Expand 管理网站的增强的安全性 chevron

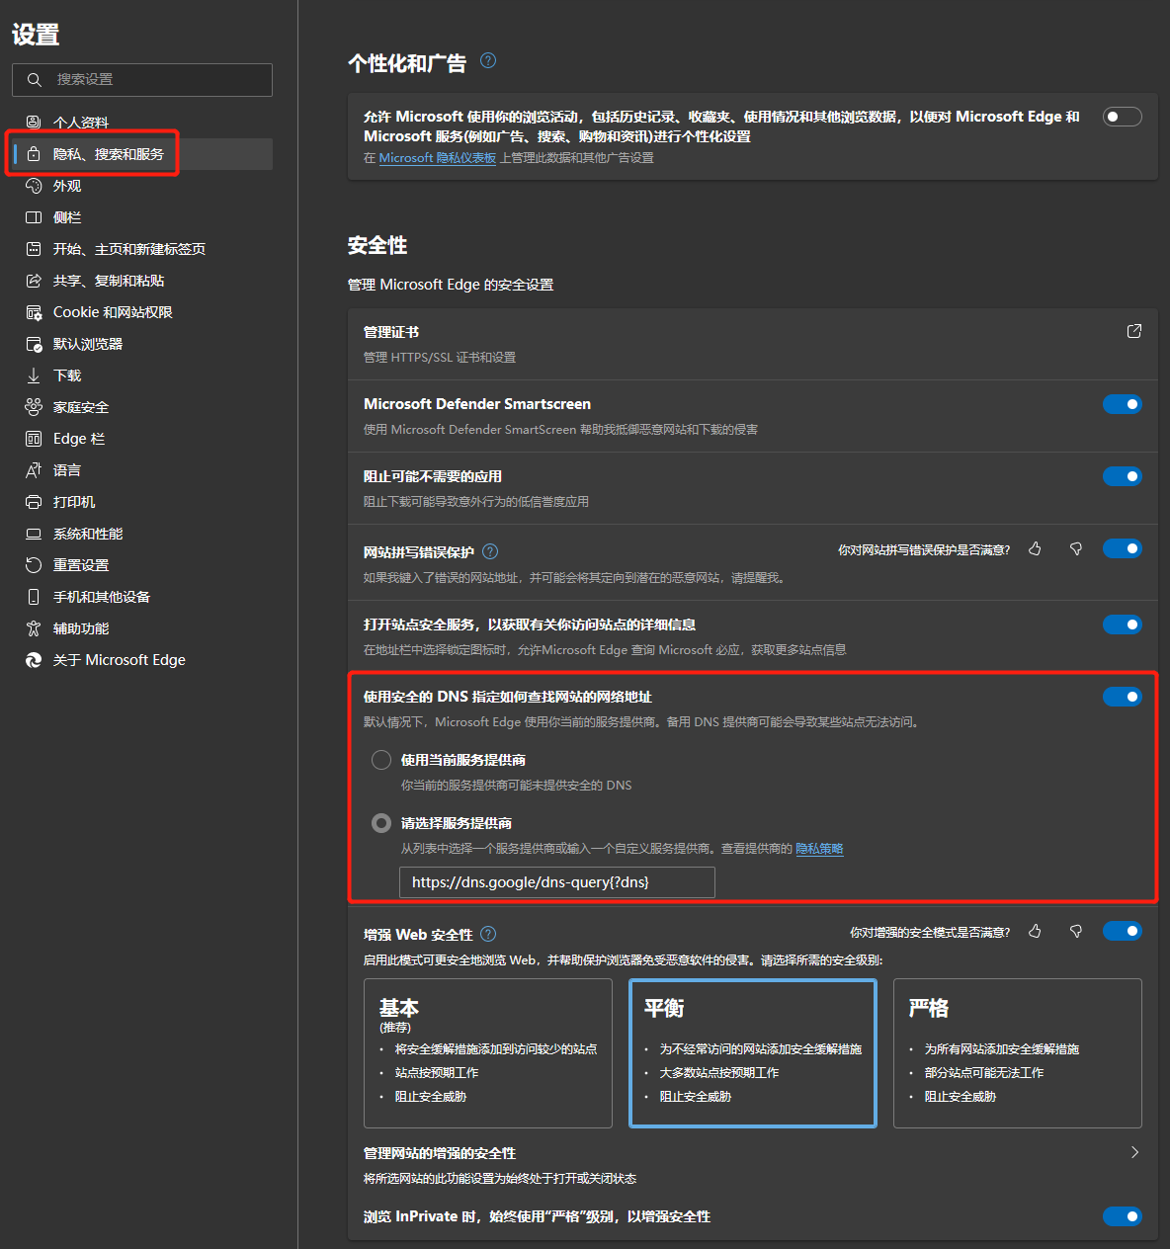(x=1134, y=1152)
